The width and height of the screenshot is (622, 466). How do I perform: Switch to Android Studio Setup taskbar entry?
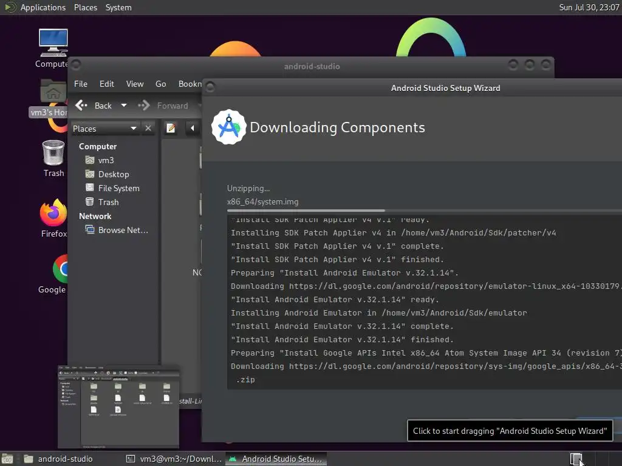276,459
